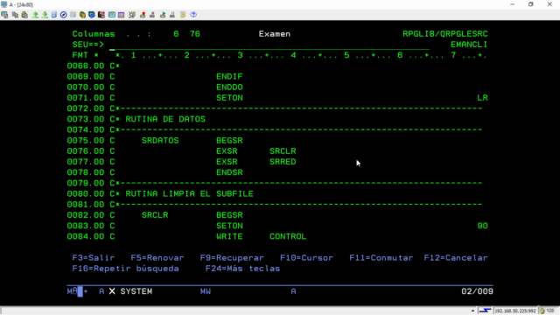Click F11=Conmutar function key label

(381, 258)
